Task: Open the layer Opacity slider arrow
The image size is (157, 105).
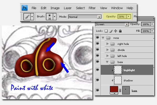Action: (x=152, y=24)
